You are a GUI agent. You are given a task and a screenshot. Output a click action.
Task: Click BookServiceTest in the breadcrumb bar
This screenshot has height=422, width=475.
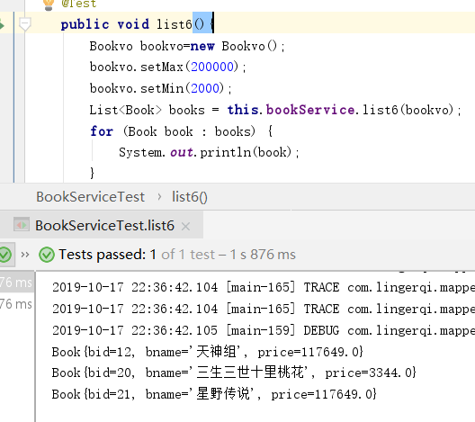coord(90,197)
